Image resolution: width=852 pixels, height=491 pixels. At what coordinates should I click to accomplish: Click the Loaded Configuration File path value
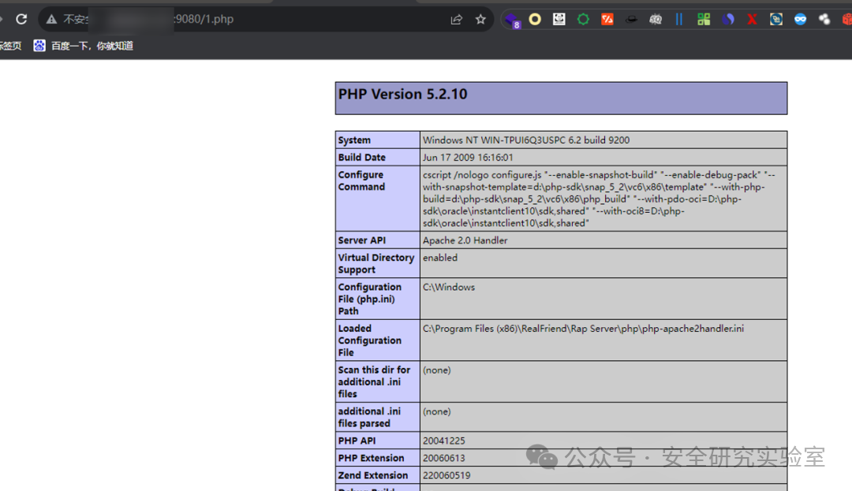click(583, 329)
